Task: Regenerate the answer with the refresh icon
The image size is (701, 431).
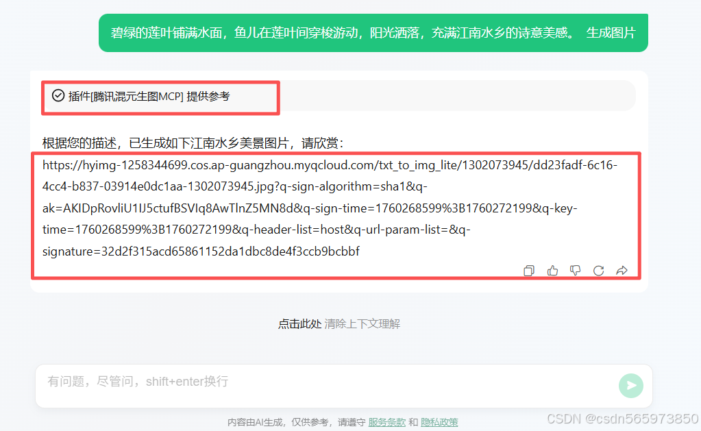Action: click(599, 271)
